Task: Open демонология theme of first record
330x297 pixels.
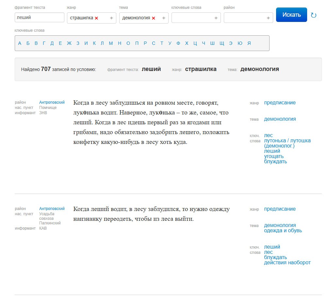Action: 280,119
